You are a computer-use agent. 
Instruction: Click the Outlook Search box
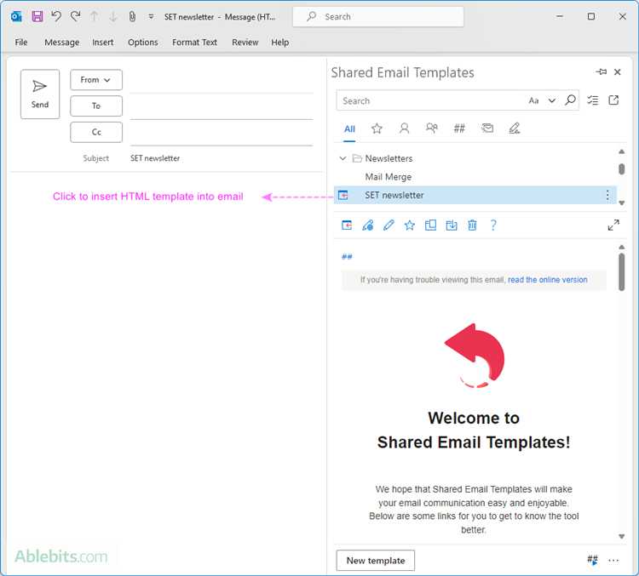click(x=378, y=17)
